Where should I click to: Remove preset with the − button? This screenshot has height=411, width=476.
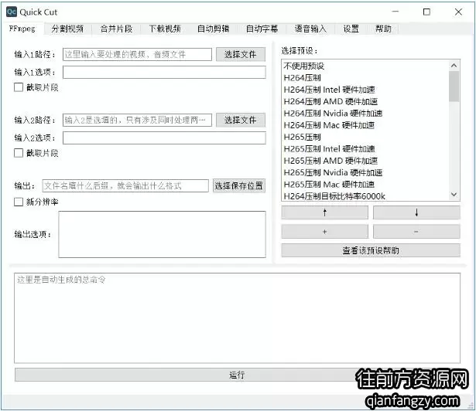point(416,232)
